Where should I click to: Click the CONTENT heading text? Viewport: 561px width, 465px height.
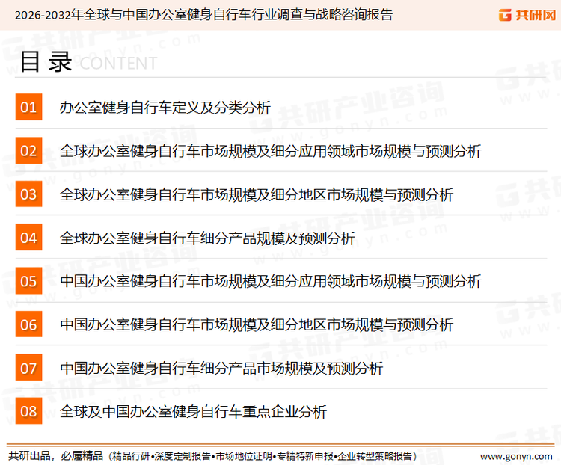118,64
